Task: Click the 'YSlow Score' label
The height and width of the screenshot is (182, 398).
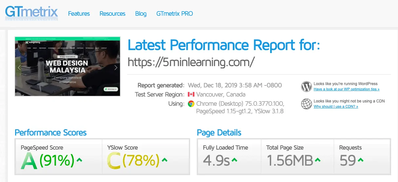Action: click(x=123, y=148)
